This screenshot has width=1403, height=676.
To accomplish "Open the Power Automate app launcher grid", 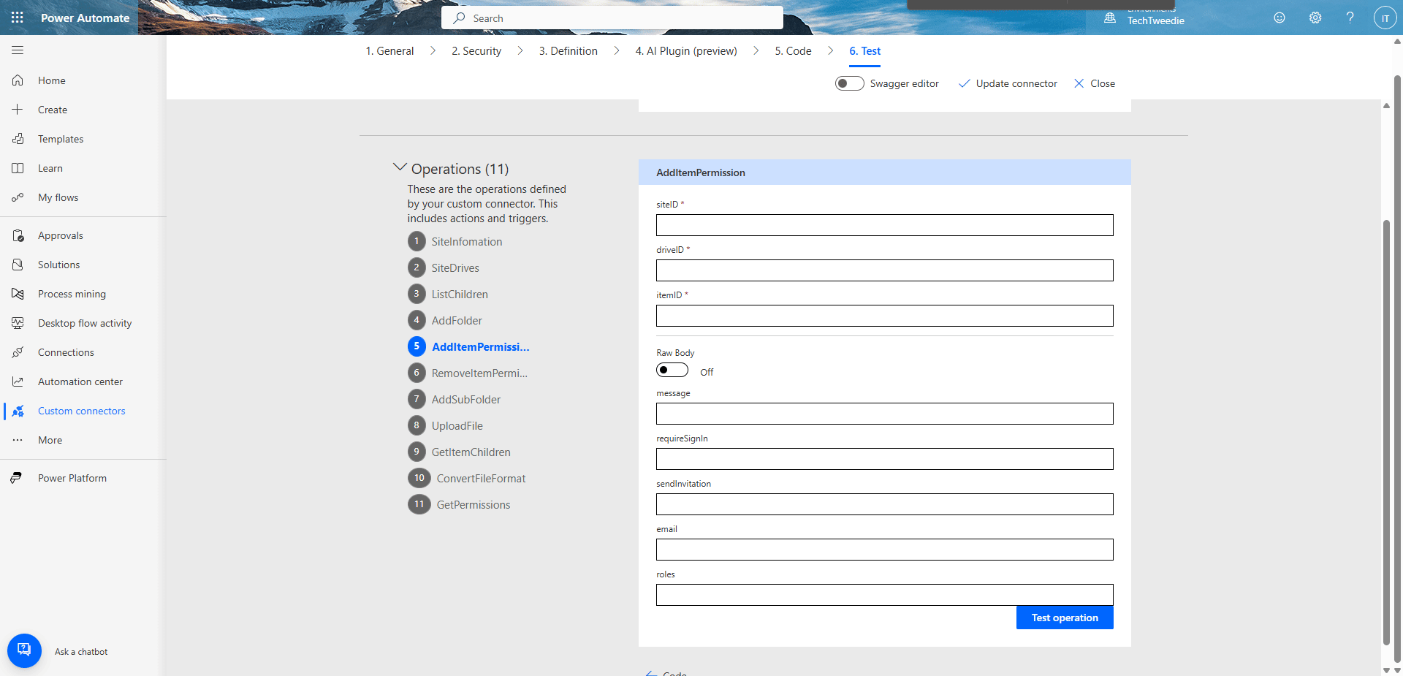I will click(x=17, y=18).
